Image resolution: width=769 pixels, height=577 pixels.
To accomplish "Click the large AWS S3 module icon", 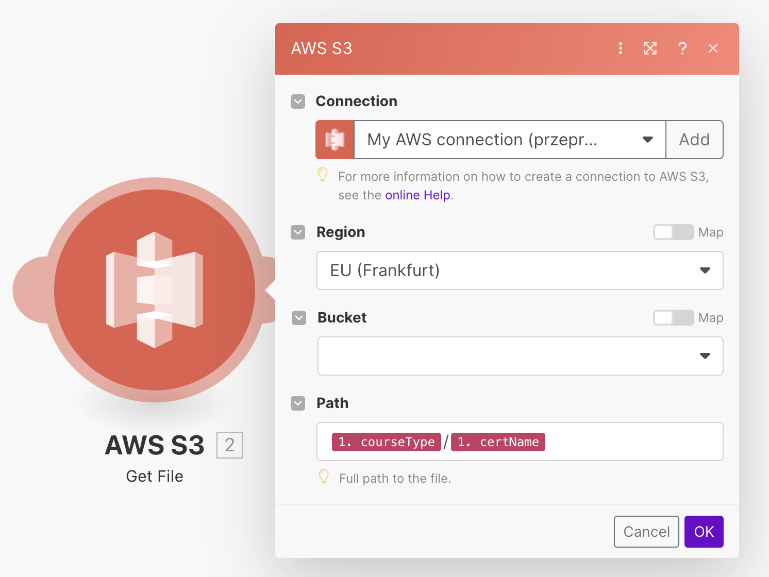I will (x=155, y=290).
